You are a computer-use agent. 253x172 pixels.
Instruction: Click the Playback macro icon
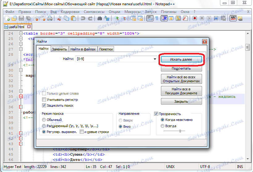209,19
